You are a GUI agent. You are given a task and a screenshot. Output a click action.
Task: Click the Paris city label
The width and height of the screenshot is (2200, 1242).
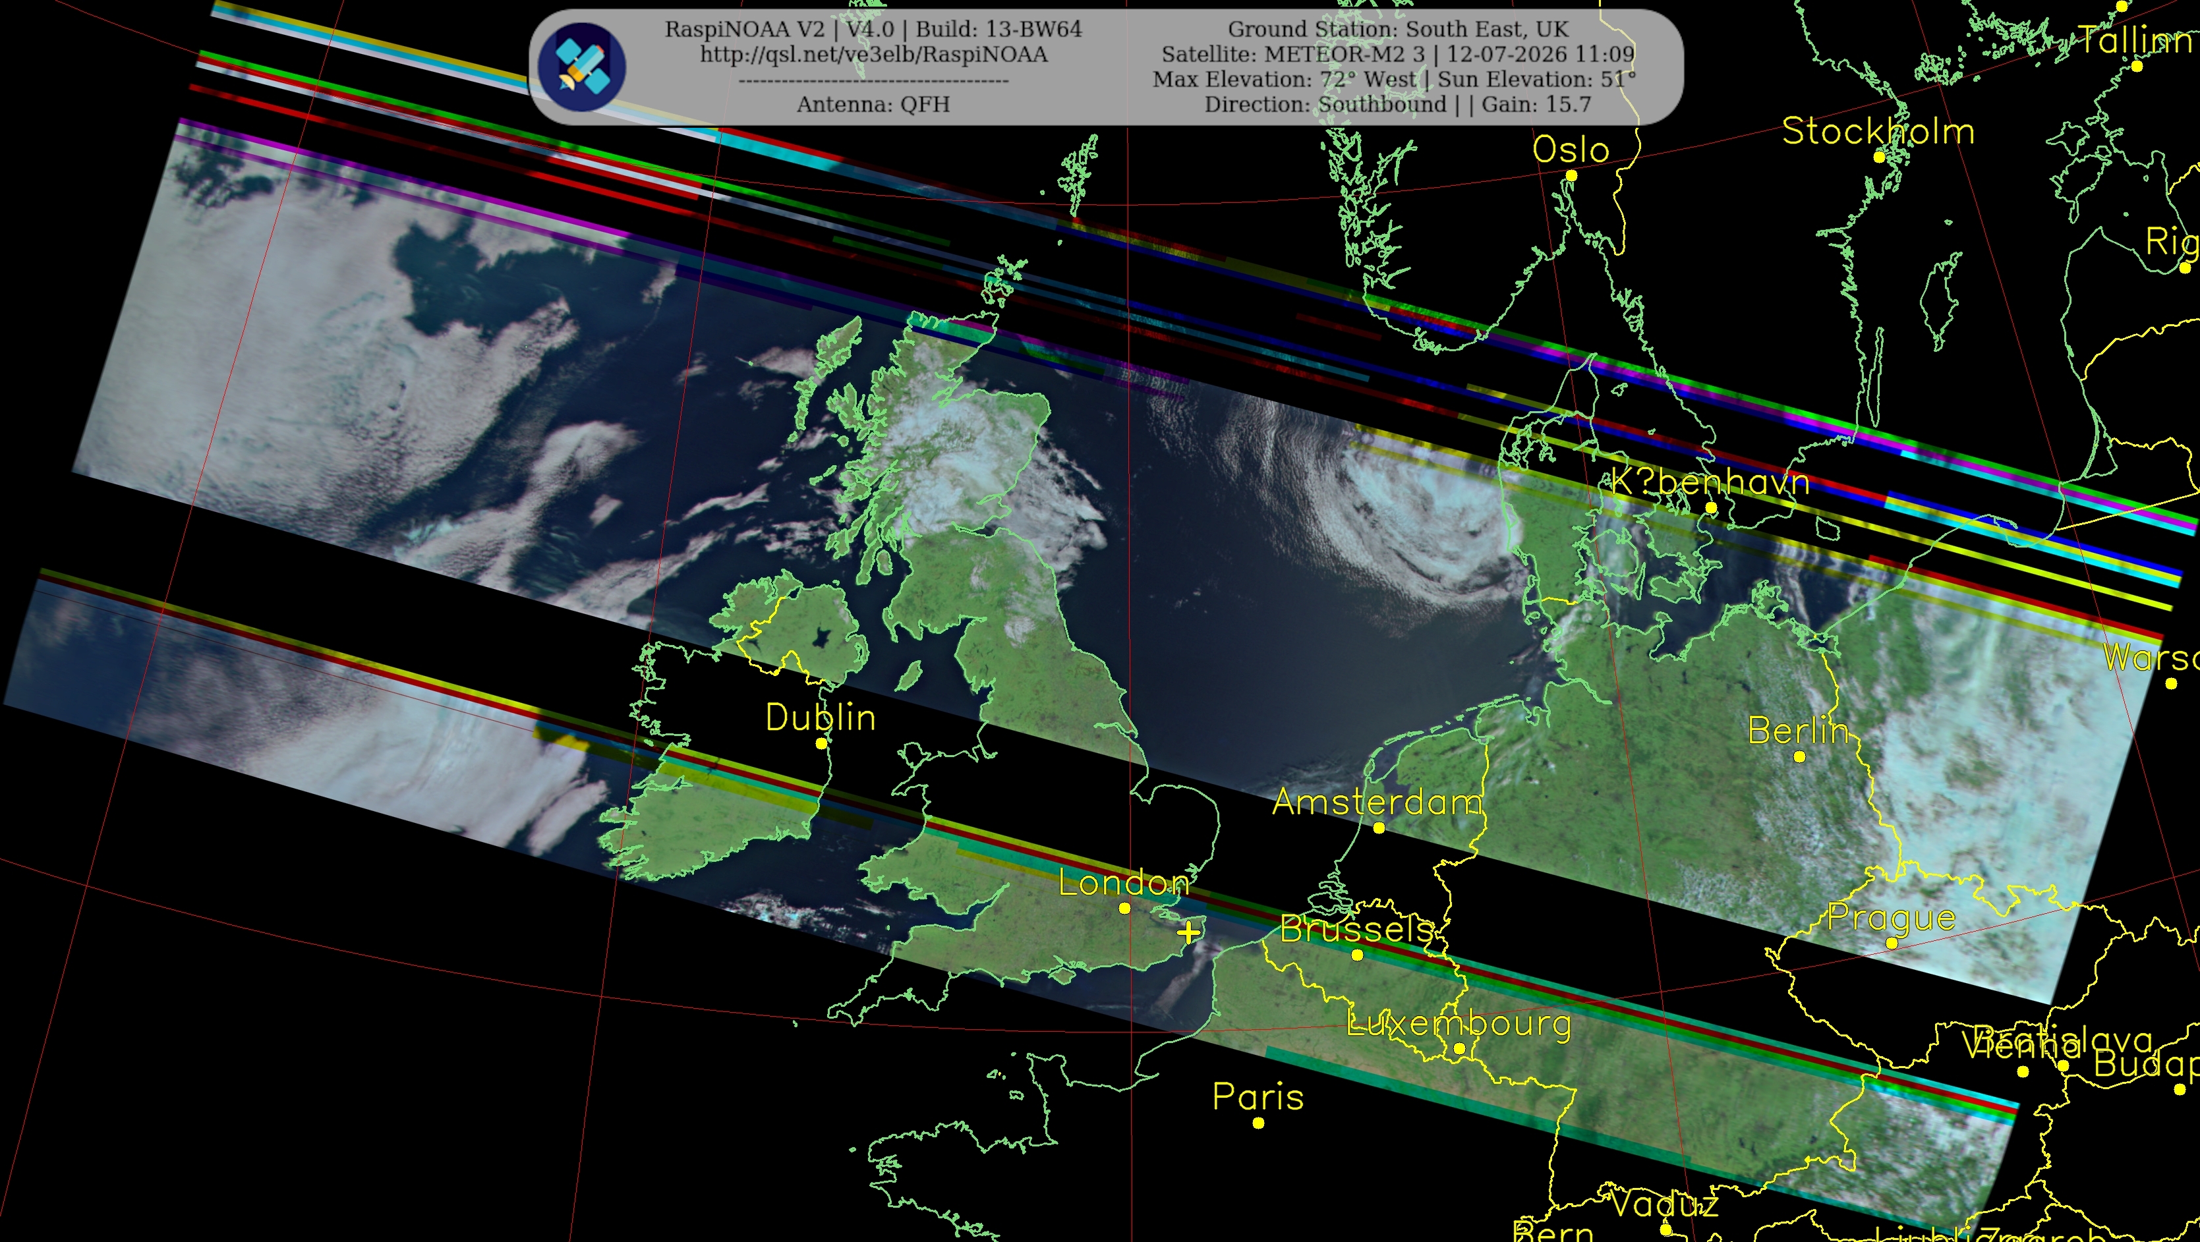(1258, 1098)
